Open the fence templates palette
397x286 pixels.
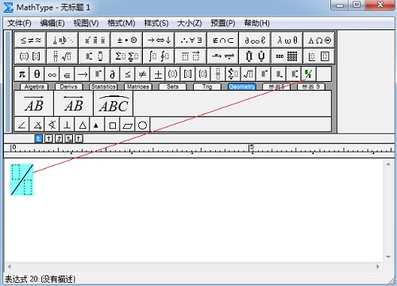pyautogui.click(x=30, y=56)
